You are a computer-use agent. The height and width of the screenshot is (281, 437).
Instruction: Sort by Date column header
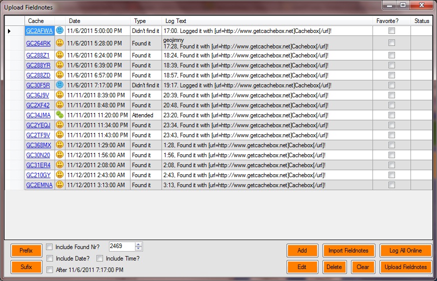97,21
